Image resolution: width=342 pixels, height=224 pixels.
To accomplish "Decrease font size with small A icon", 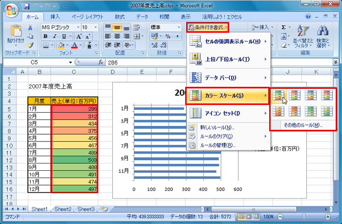I will coord(87,37).
